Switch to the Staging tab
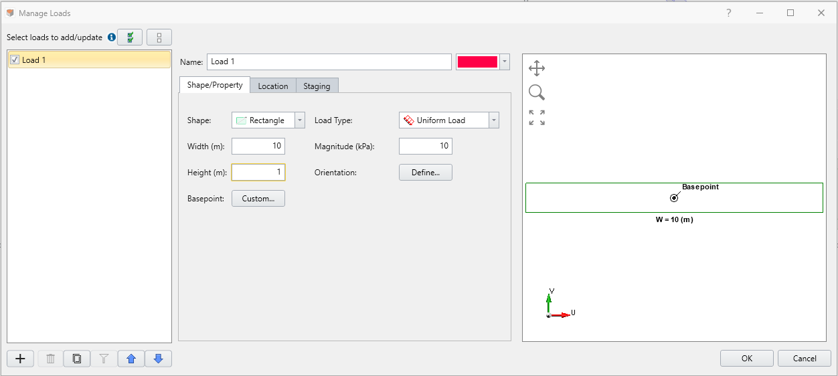Image resolution: width=838 pixels, height=376 pixels. click(x=317, y=86)
